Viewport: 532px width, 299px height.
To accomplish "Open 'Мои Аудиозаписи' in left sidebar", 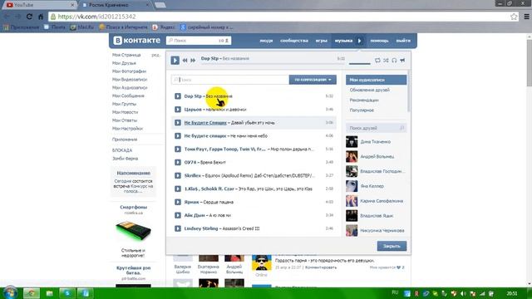I will [x=130, y=87].
